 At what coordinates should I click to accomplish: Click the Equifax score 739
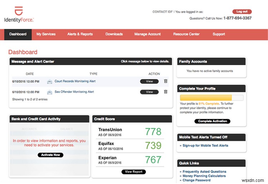tap(153, 145)
